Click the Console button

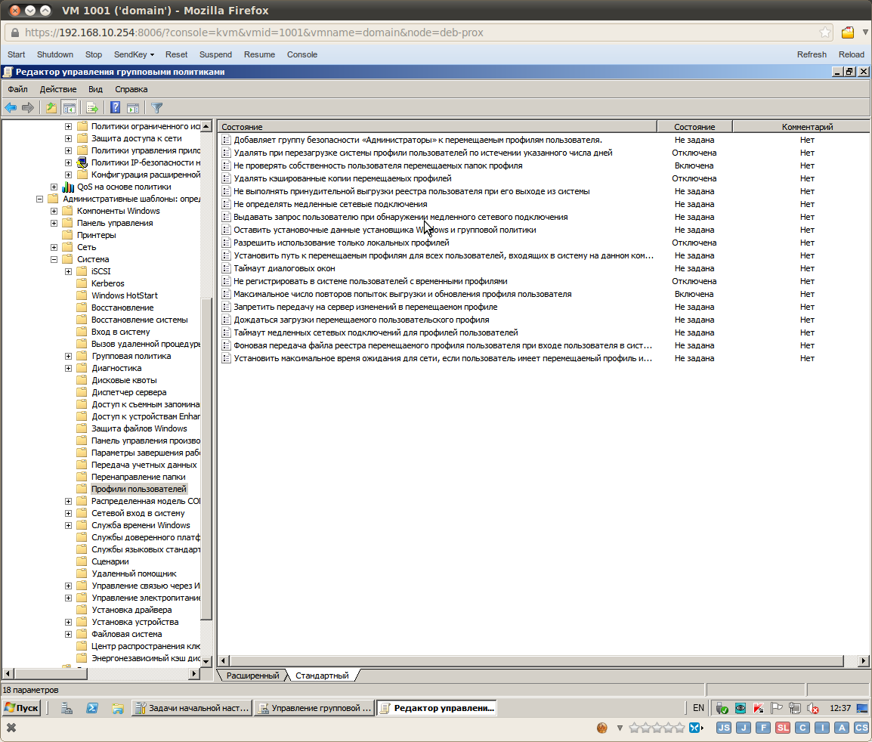coord(302,54)
